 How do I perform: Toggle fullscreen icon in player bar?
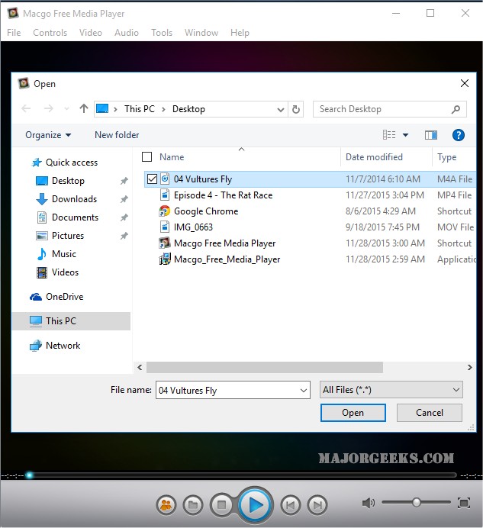click(464, 503)
